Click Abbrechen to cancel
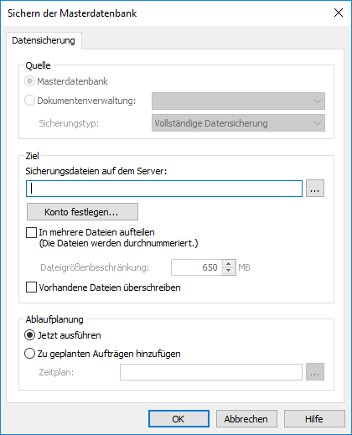 click(246, 419)
